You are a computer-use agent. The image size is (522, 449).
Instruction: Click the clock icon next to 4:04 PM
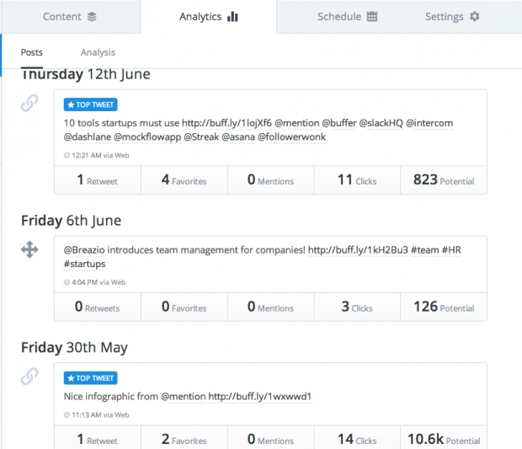[67, 282]
